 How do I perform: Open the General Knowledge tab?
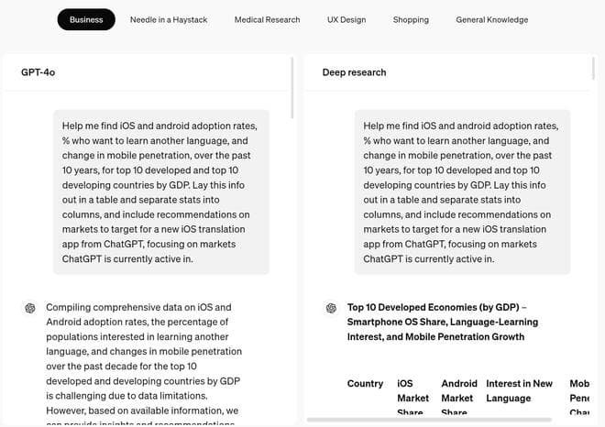click(491, 19)
